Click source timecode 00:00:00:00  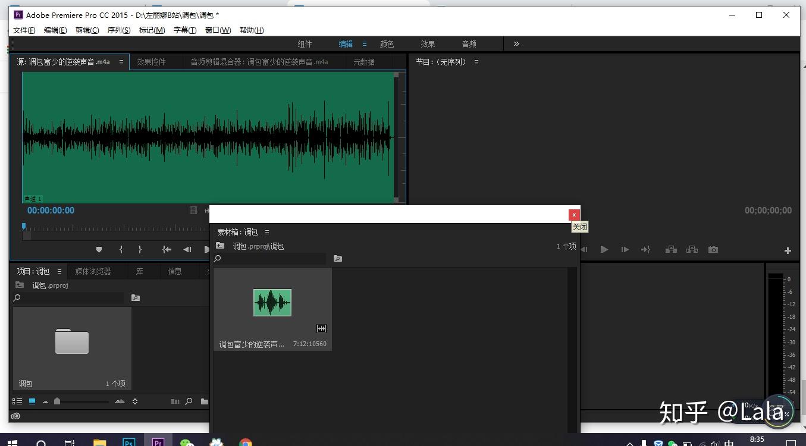[51, 211]
